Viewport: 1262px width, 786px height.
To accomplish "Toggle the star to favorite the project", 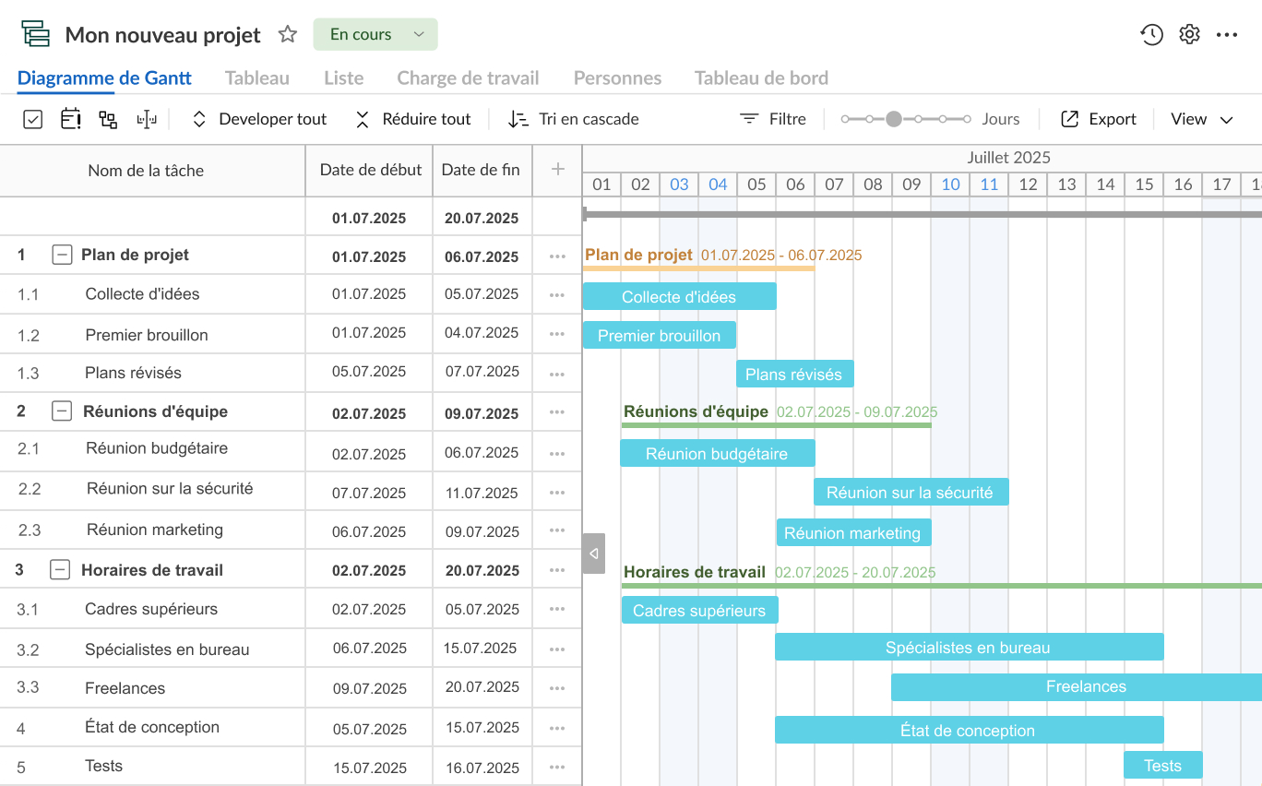I will 287,34.
